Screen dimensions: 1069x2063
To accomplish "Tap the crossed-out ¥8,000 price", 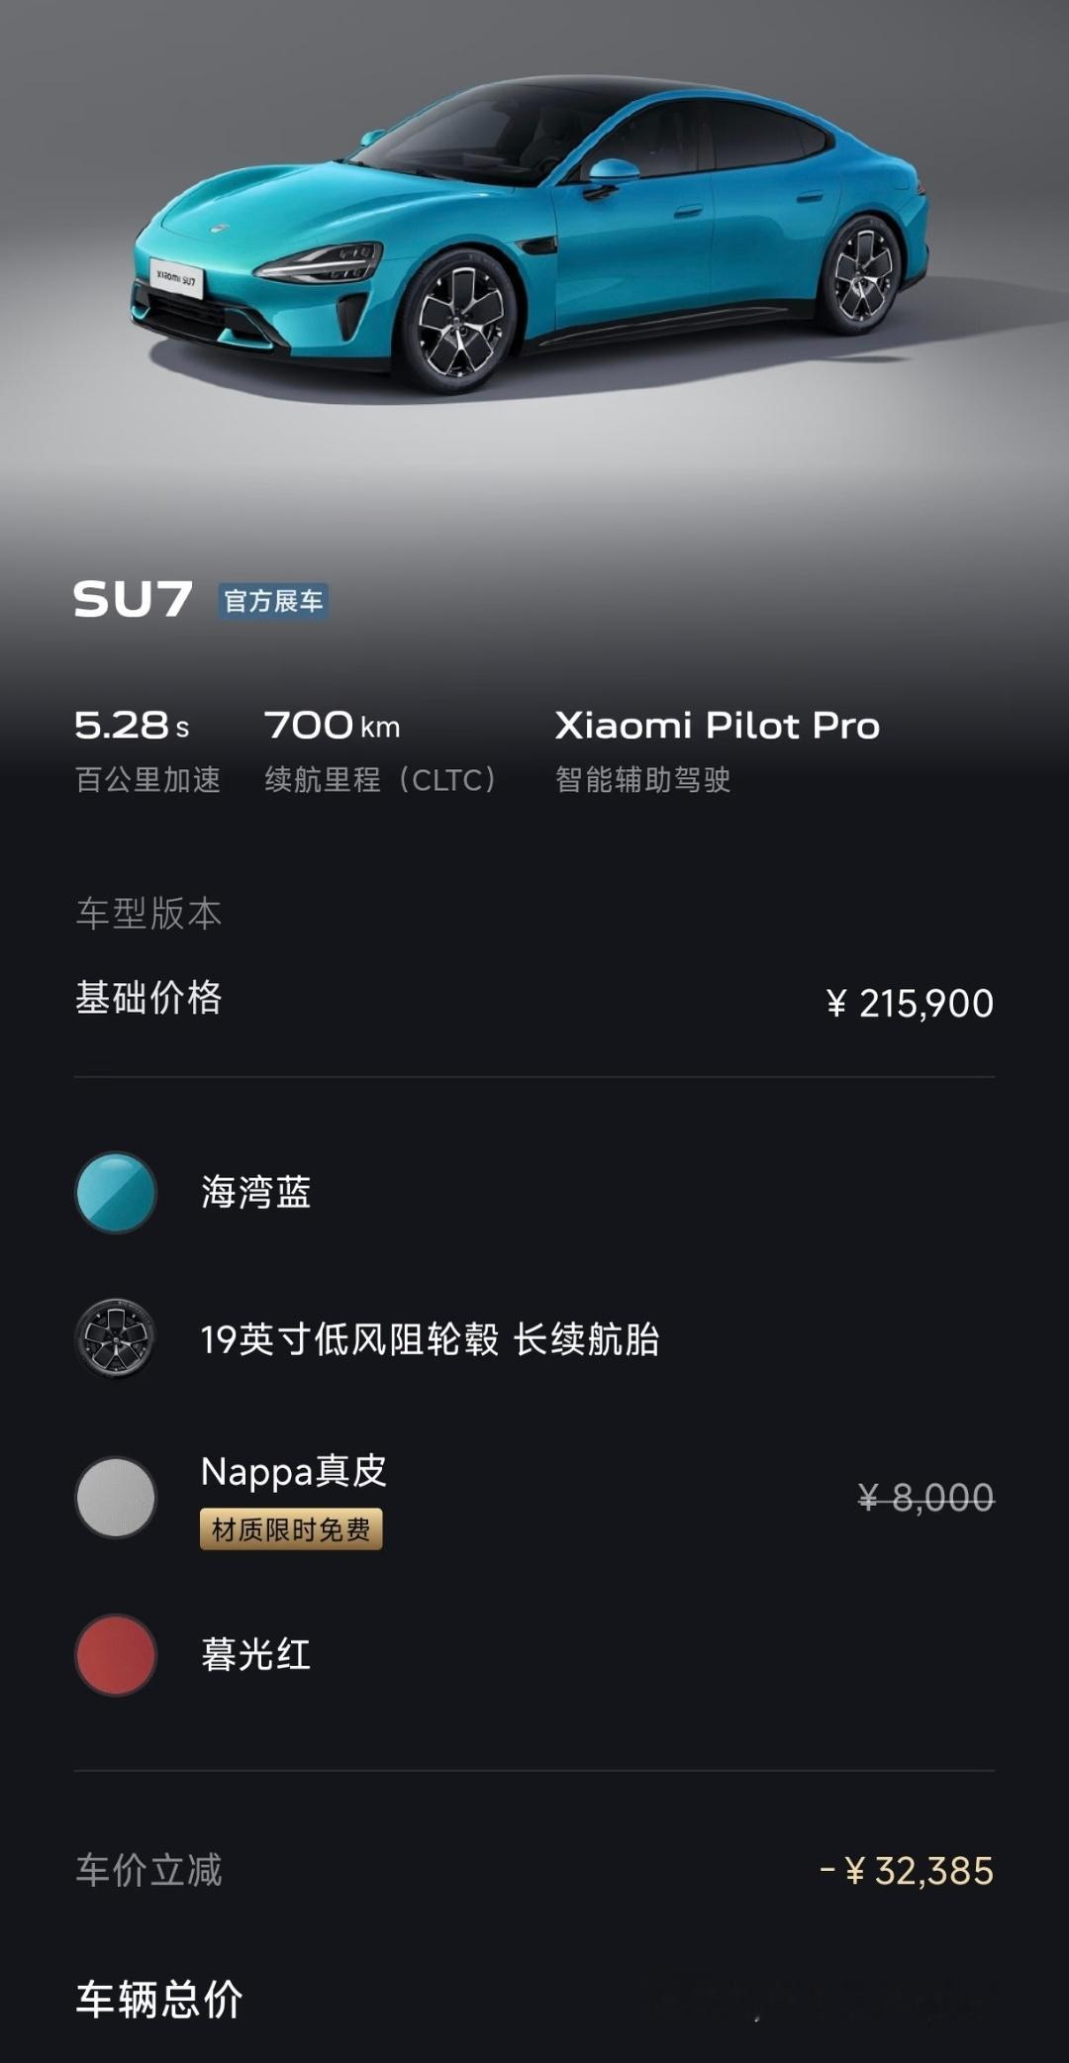I will point(925,1497).
